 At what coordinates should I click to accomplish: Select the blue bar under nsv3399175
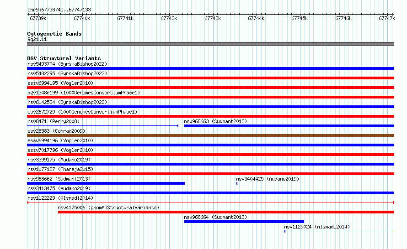point(210,164)
